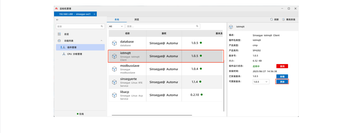348x133 pixels.
Task: Select the libacp component name
Action: coord(125,92)
